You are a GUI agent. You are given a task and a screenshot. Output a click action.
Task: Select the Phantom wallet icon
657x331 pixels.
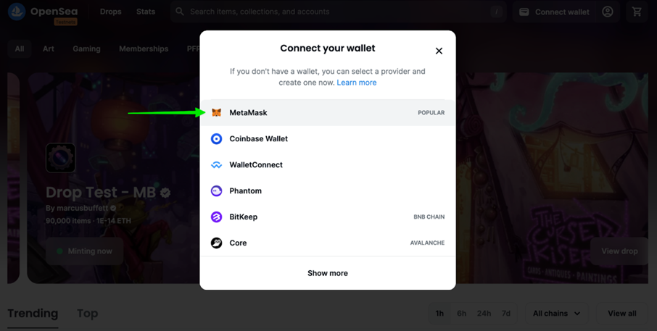click(216, 190)
